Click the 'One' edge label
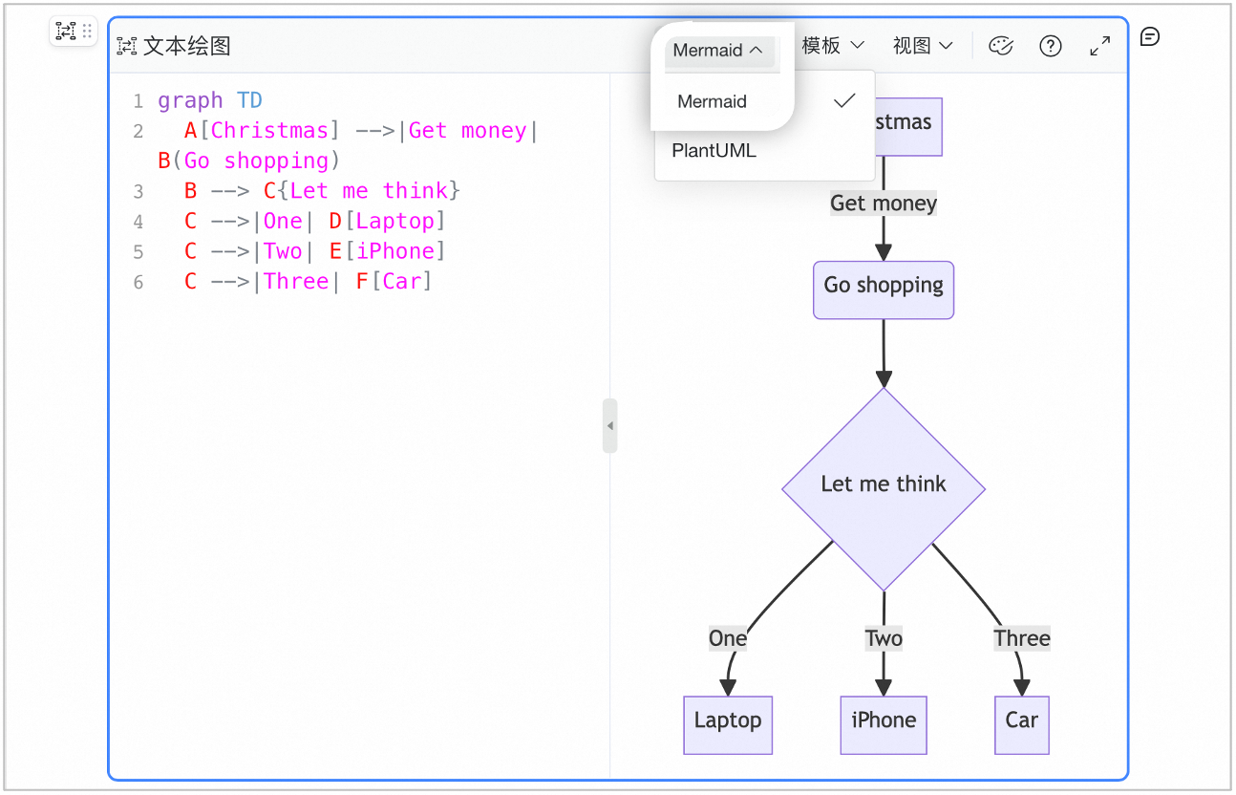The height and width of the screenshot is (795, 1236). (x=728, y=638)
